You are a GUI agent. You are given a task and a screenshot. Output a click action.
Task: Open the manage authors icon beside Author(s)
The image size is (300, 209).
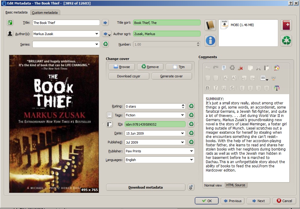pyautogui.click(x=10, y=34)
